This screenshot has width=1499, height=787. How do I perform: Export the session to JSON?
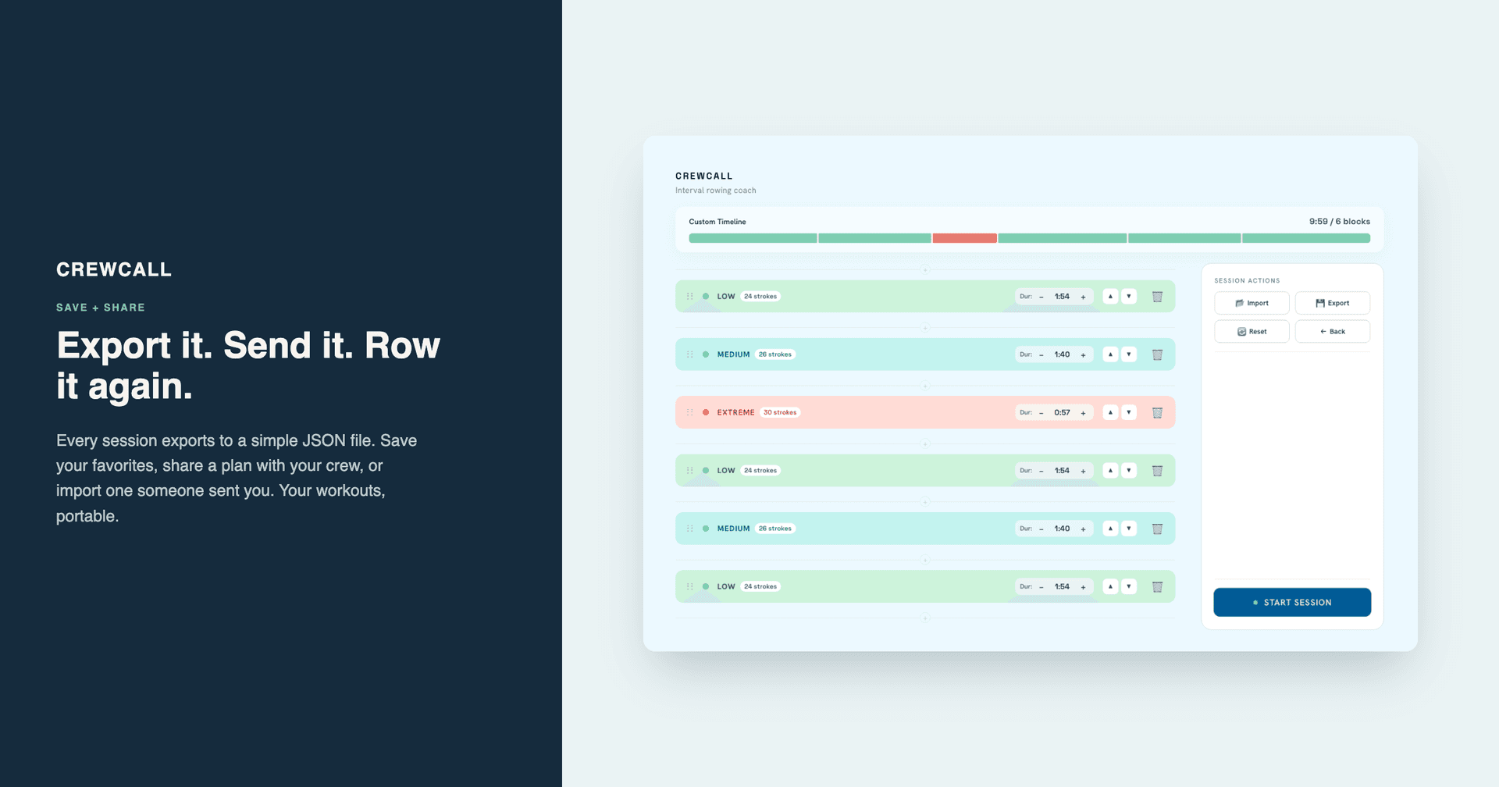click(x=1333, y=303)
